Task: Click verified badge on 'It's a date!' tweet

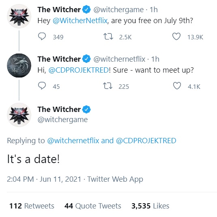Action: [x=86, y=110]
